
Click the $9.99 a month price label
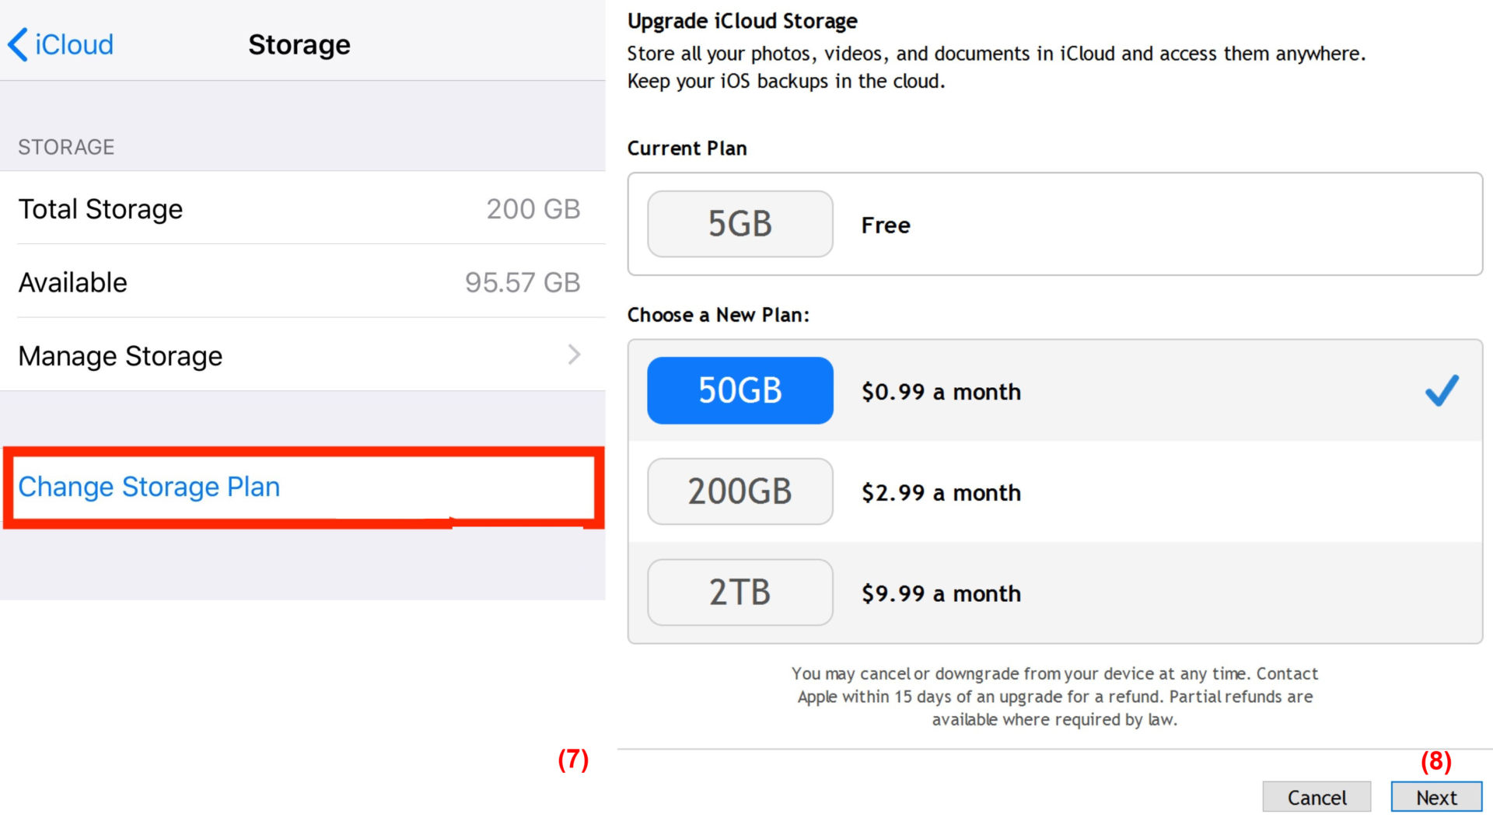click(941, 594)
